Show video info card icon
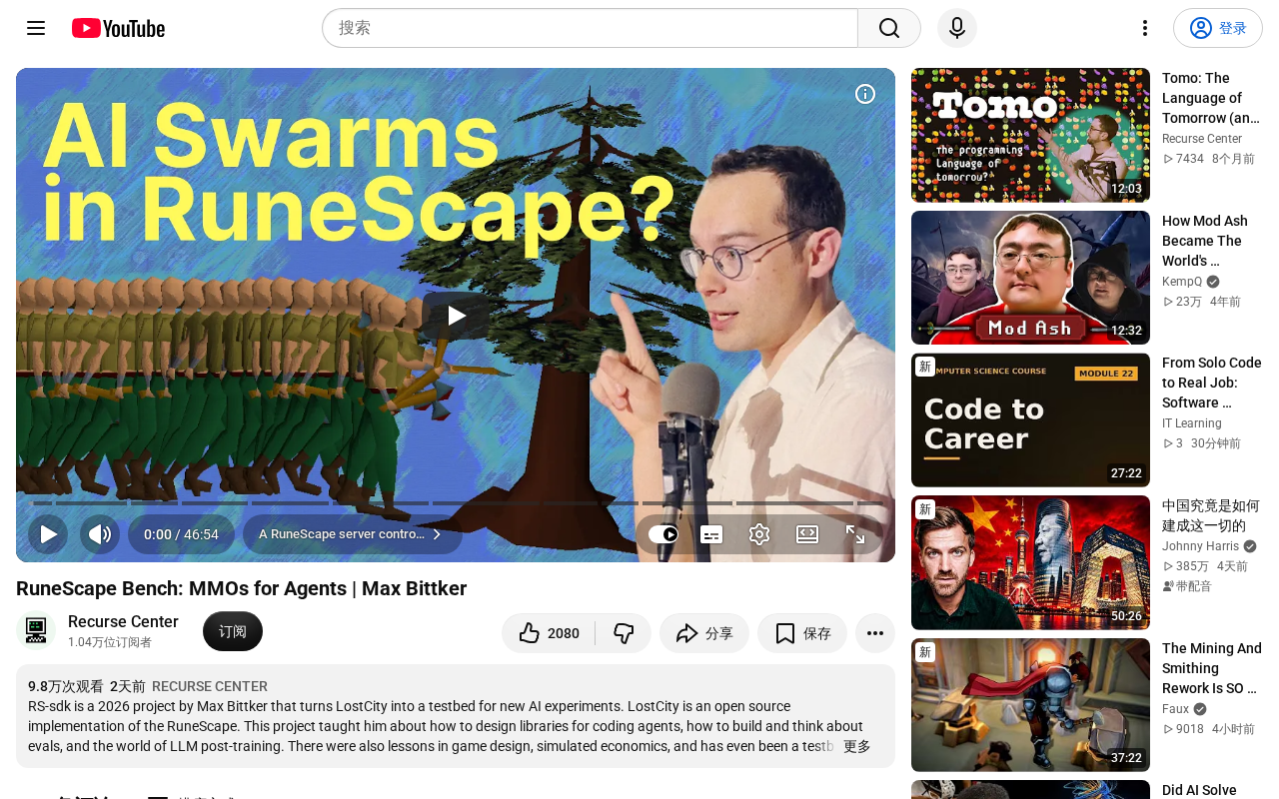Viewport: 1279px width, 799px height. [865, 94]
